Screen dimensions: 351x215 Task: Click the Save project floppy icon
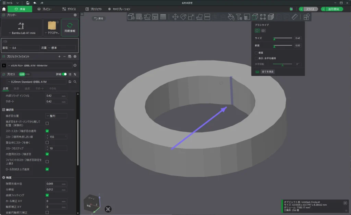click(x=27, y=3)
